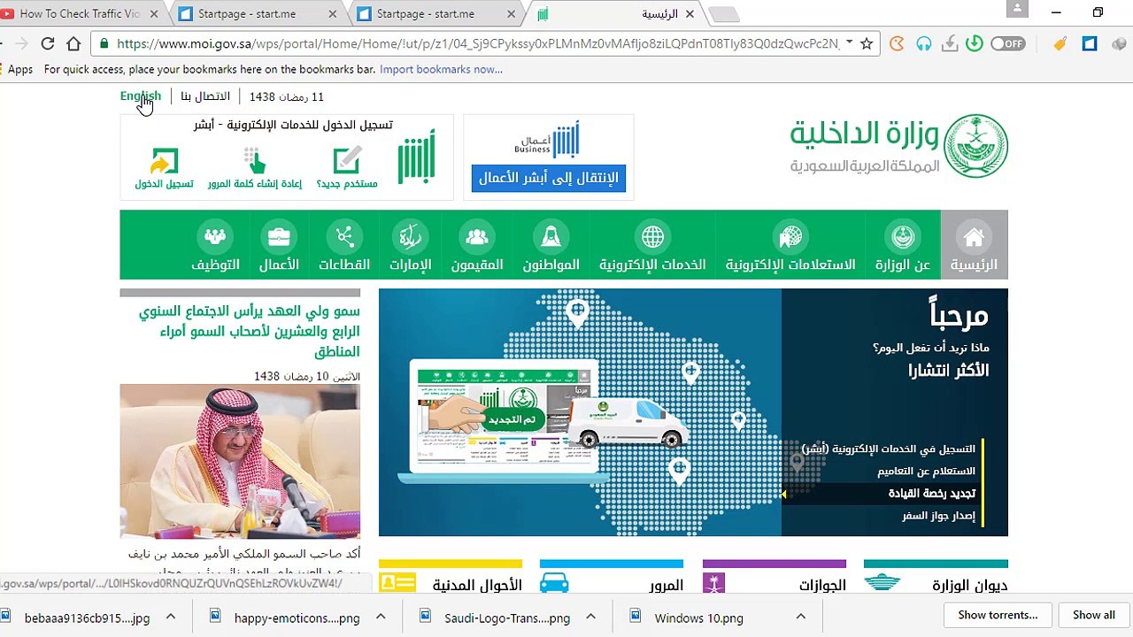
Task: Click the 11 رمضان 1438 date text
Action: 287,96
